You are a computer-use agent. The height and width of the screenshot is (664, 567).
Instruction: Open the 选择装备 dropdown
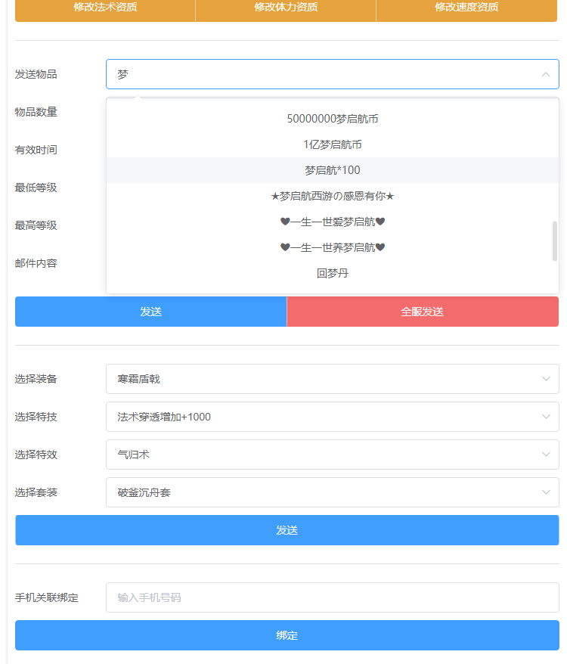[x=332, y=379]
